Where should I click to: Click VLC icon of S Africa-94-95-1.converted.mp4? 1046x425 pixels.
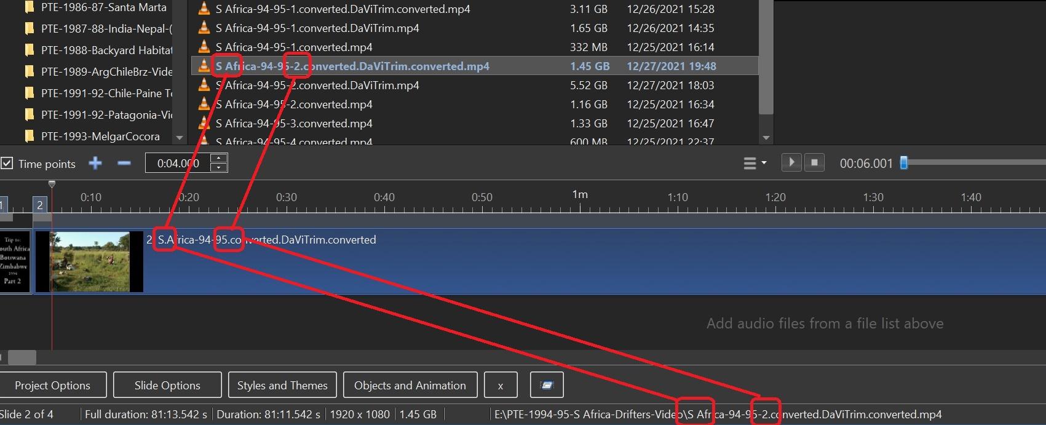click(204, 47)
